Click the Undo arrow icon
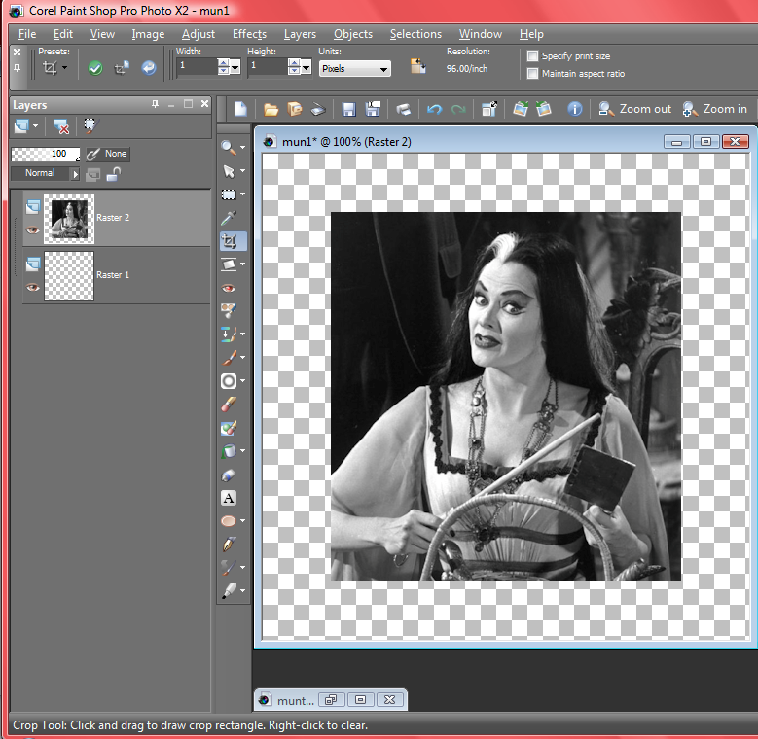This screenshot has width=758, height=739. pos(434,110)
